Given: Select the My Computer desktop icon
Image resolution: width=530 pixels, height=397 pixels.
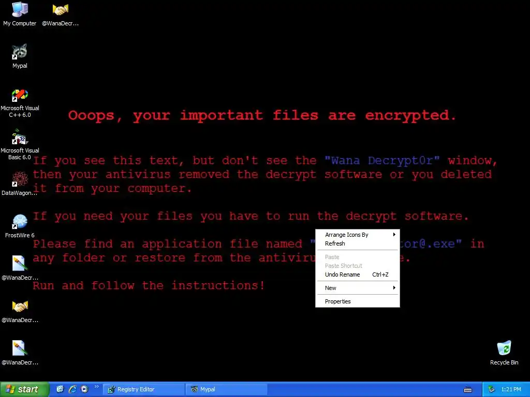Looking at the screenshot, I should pos(20,14).
